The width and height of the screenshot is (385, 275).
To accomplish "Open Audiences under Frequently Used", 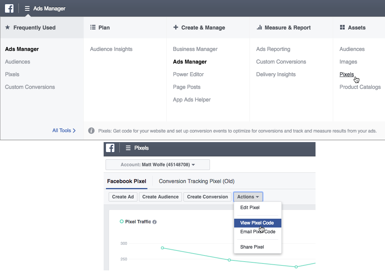I will [17, 62].
